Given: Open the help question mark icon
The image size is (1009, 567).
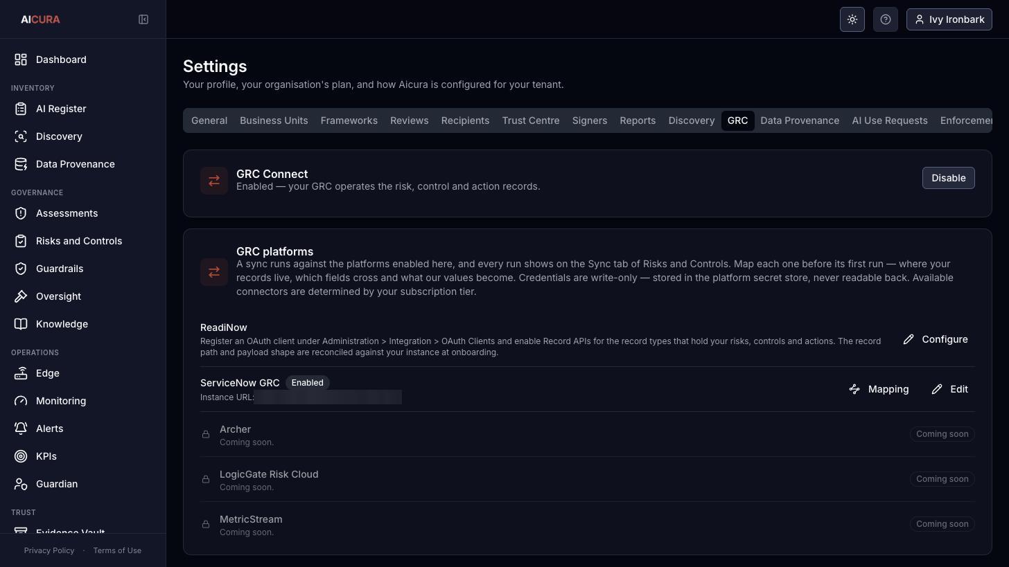Looking at the screenshot, I should pos(886,19).
